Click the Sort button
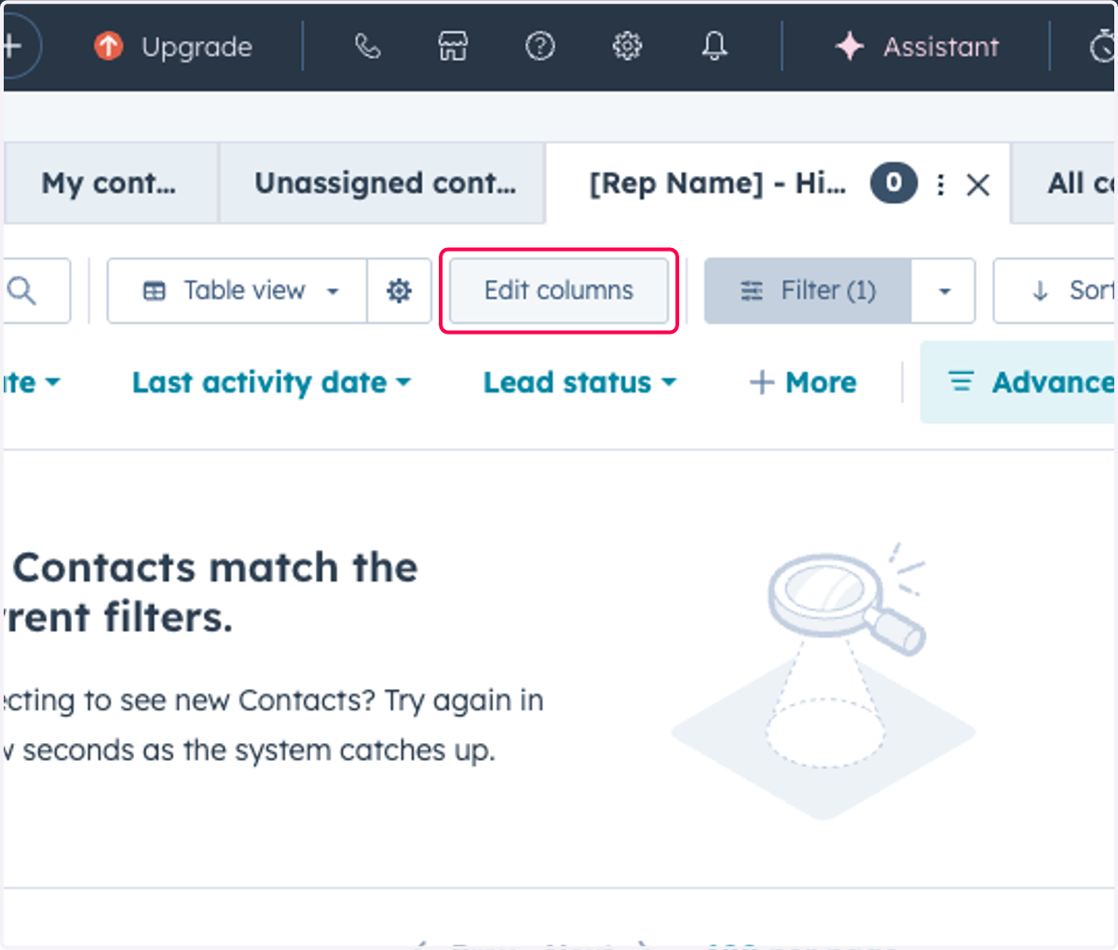Viewport: 1118px width, 950px height. pyautogui.click(x=1055, y=291)
